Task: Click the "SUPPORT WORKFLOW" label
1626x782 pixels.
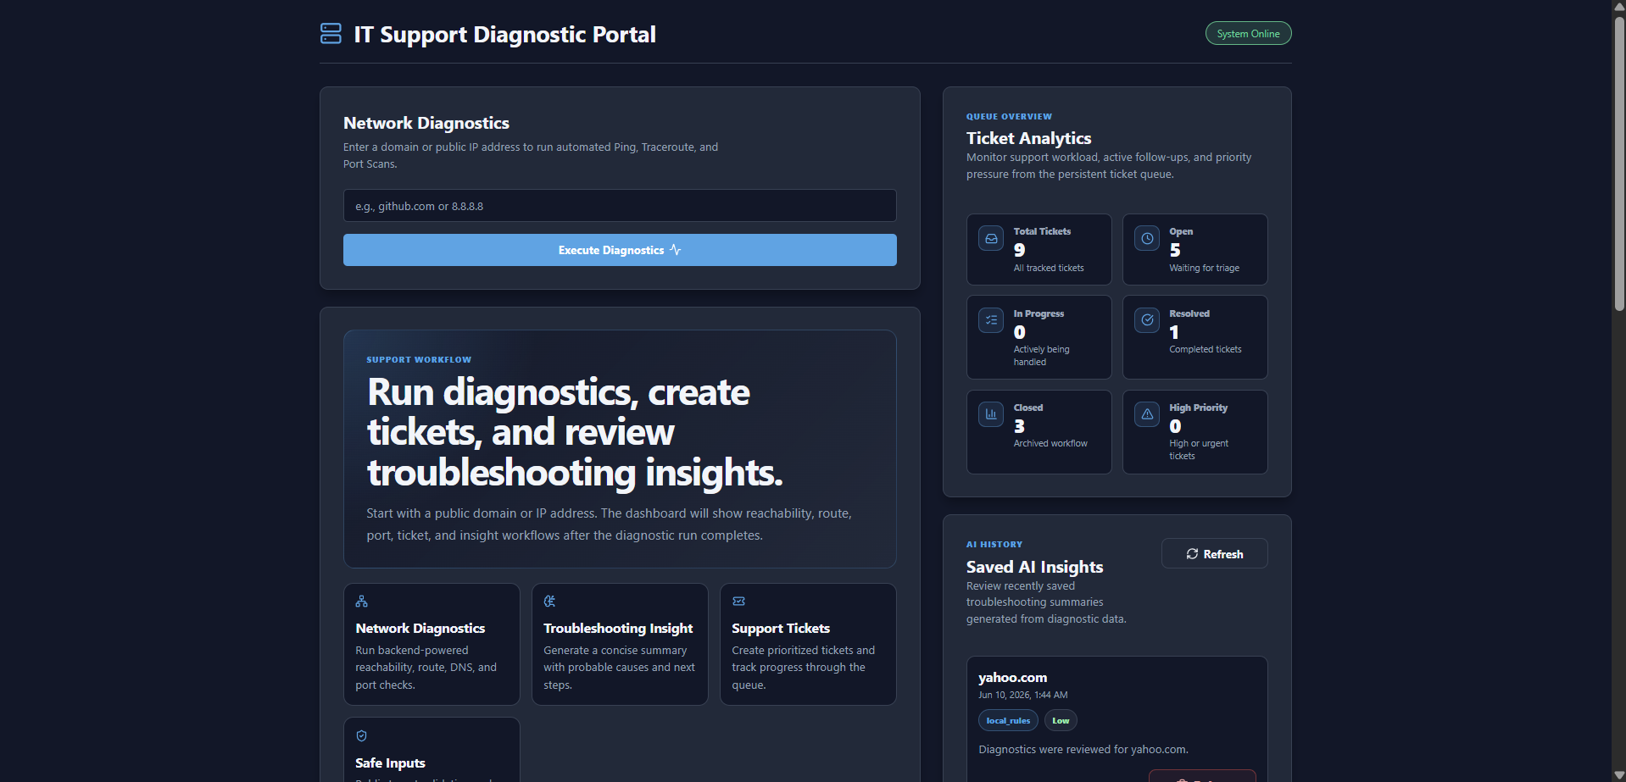Action: 419,360
